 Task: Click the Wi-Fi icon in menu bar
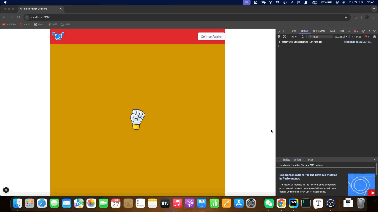coord(278,2)
